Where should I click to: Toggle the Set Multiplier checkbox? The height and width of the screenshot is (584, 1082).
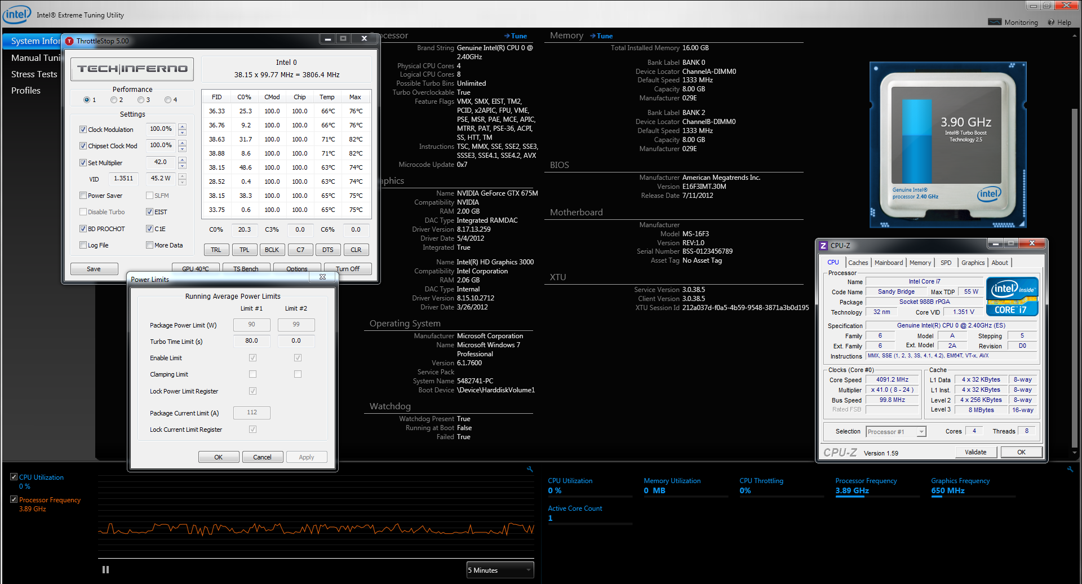(83, 163)
